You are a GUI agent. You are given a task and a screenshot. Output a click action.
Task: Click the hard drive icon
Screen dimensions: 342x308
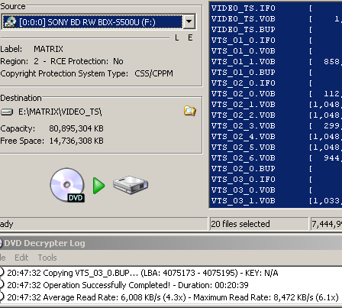131,185
